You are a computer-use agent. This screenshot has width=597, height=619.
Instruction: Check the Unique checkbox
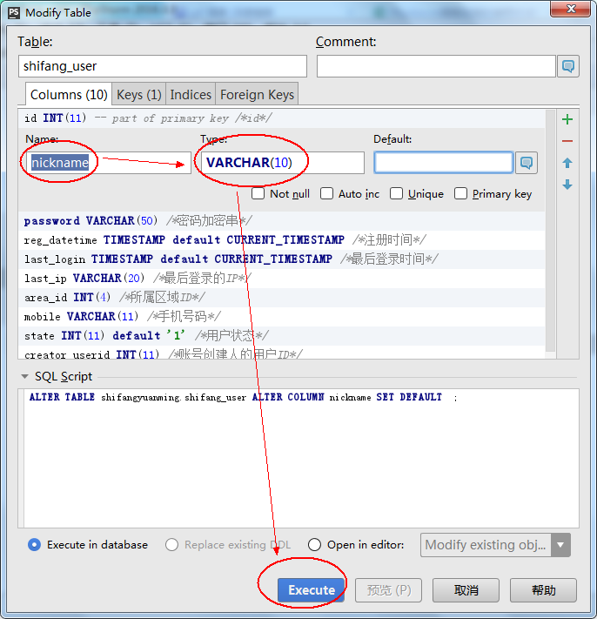[397, 193]
